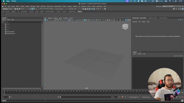Select by component type mode icon
Viewport: 184px width, 103px height.
point(34,9)
